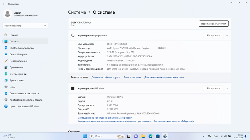
Task: Open Соглашение об использовании служб Майкрософт
Action: tap(105, 118)
